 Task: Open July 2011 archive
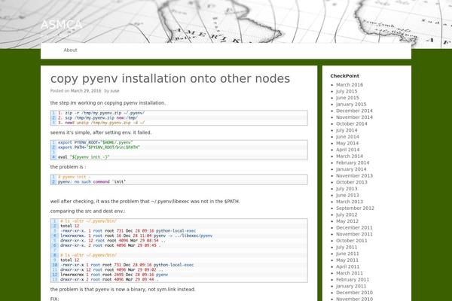click(x=347, y=247)
